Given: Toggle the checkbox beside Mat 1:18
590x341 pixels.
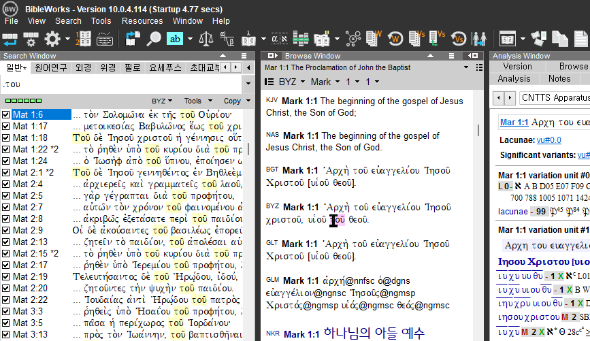Looking at the screenshot, I should 5,137.
